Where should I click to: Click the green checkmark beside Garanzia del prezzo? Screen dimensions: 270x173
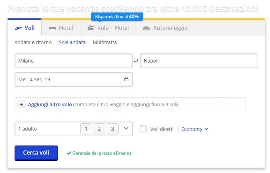69,153
